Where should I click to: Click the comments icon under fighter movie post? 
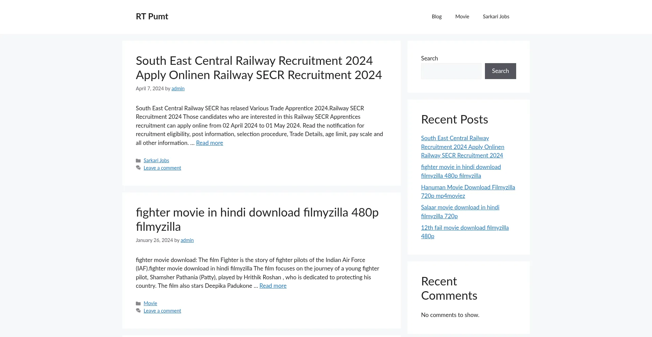[x=138, y=311]
